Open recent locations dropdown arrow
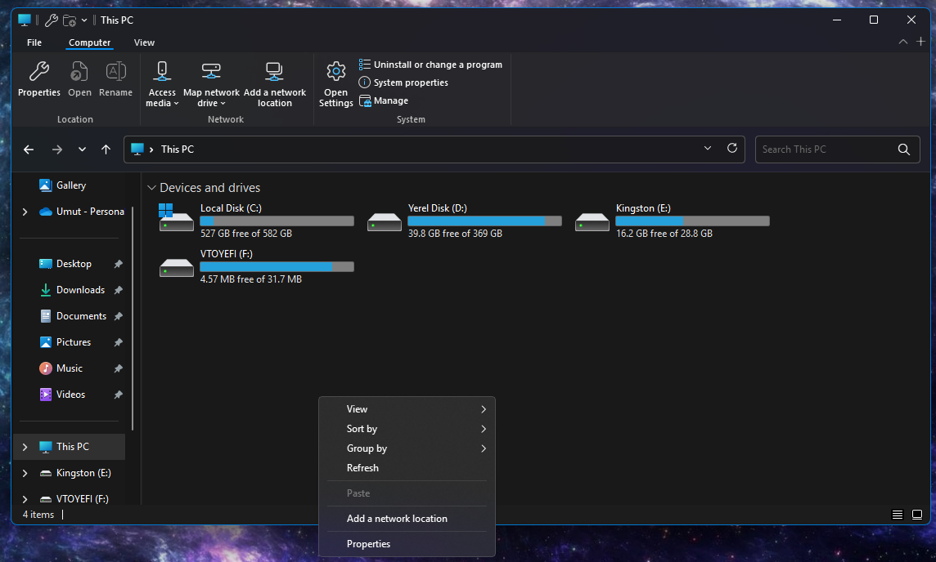This screenshot has height=562, width=936. click(82, 149)
